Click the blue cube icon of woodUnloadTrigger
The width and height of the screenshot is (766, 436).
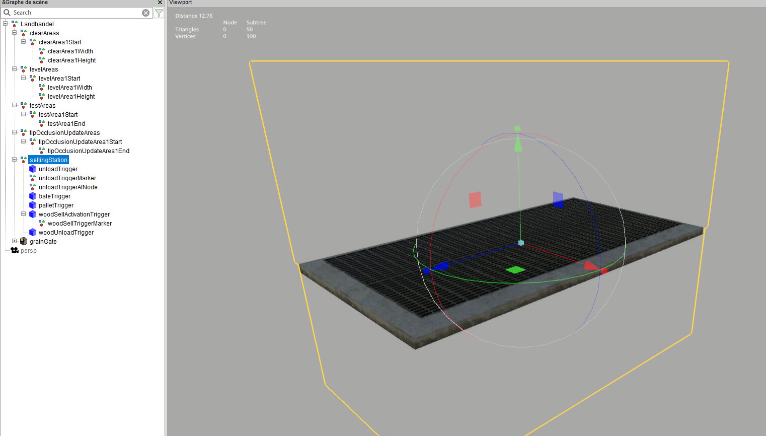coord(33,233)
